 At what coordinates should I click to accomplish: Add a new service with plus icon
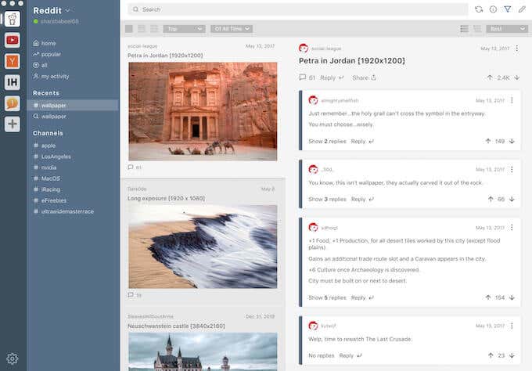click(x=13, y=123)
